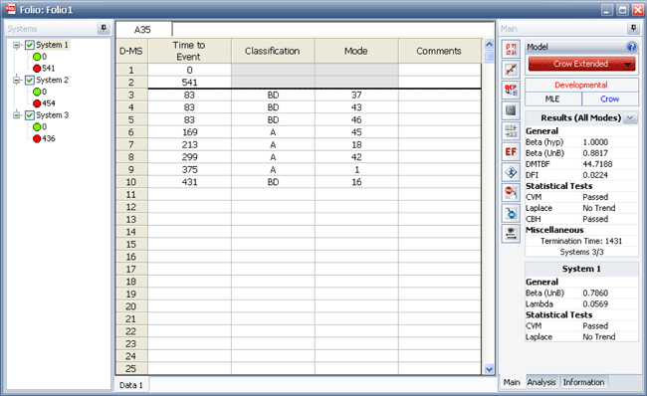The height and width of the screenshot is (396, 647).
Task: Click the Calculate parameters icon
Action: (511, 49)
